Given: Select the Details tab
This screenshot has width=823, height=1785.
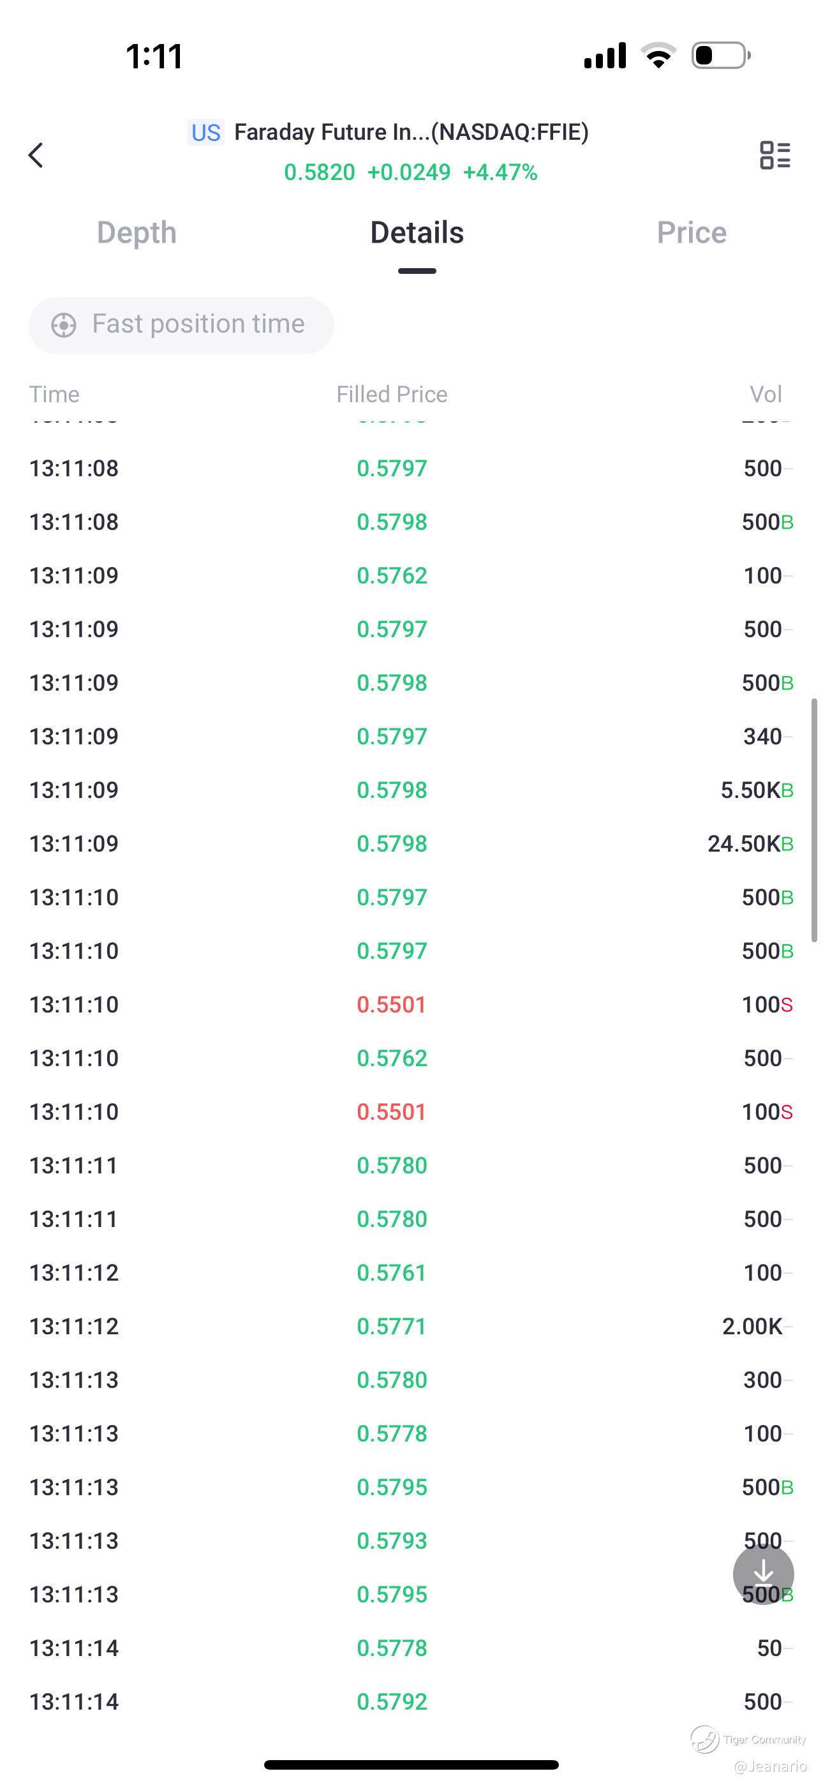Looking at the screenshot, I should point(417,233).
